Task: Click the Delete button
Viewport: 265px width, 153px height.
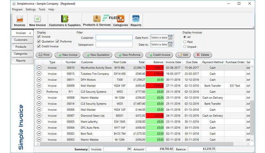Action: pos(203,55)
